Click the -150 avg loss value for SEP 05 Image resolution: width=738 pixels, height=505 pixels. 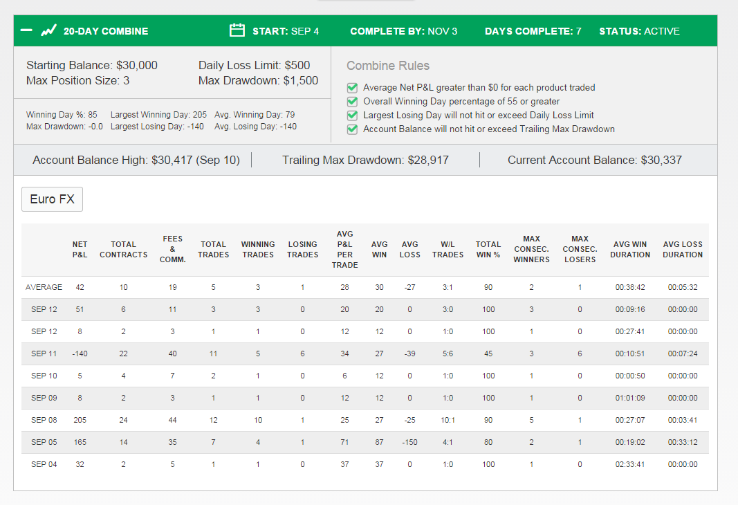(x=410, y=442)
